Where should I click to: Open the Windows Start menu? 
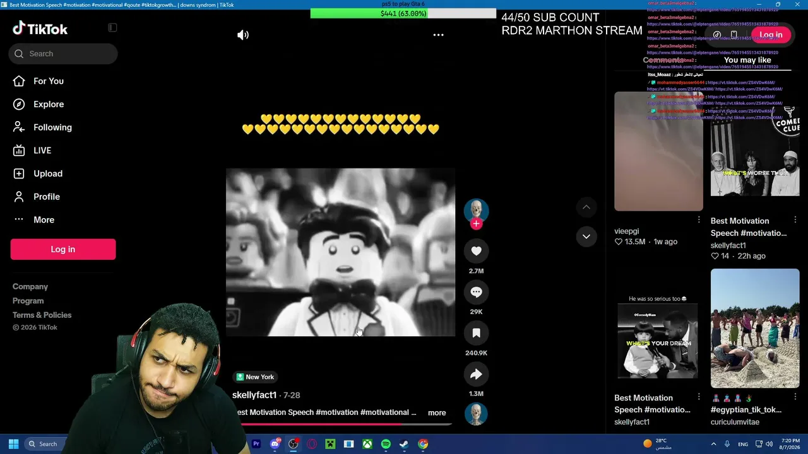(x=13, y=444)
